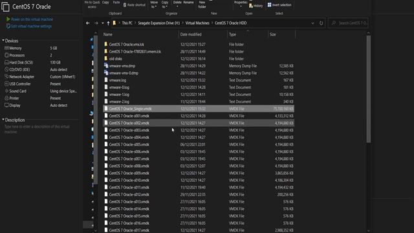Select CentOS 7 Oracle-s003.vmdk file
The width and height of the screenshot is (414, 233).
199,130
